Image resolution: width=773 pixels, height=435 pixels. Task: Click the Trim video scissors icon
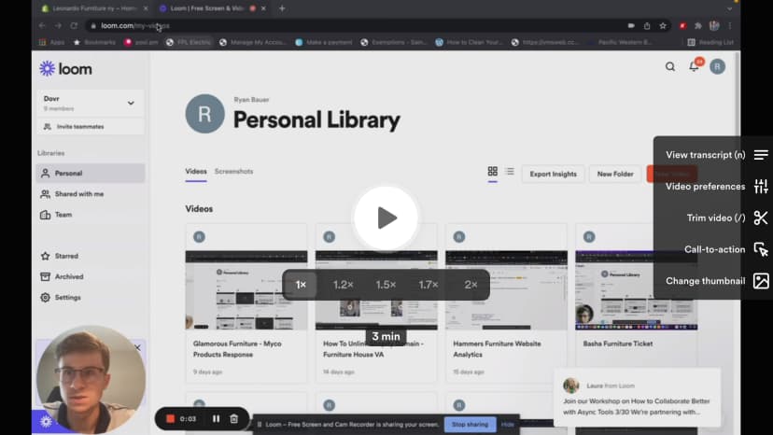761,218
